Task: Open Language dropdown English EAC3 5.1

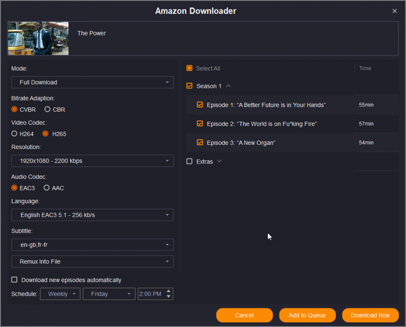Action: coord(93,215)
